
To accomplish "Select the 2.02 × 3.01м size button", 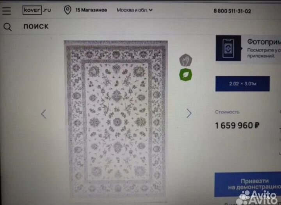I will point(242,84).
